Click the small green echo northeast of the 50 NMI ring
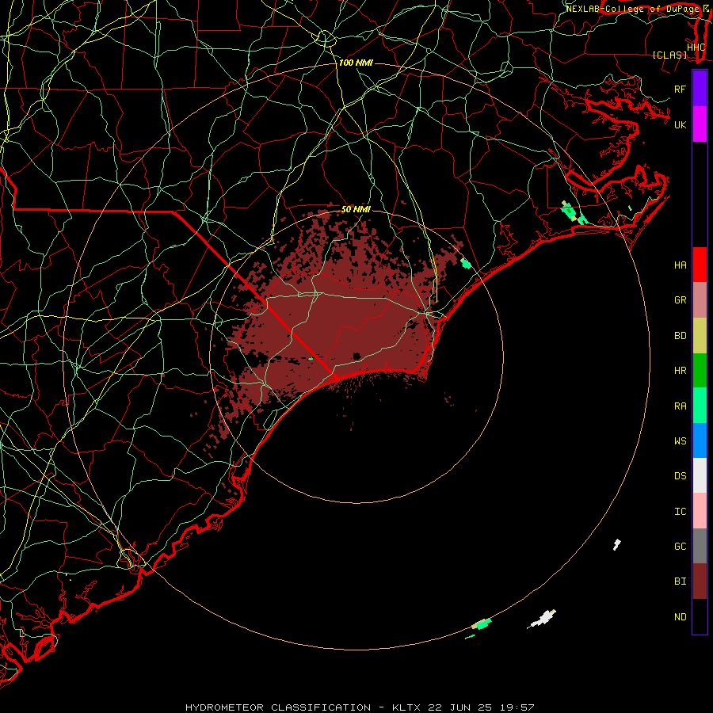Screen dimensions: 713x713 pyautogui.click(x=466, y=263)
